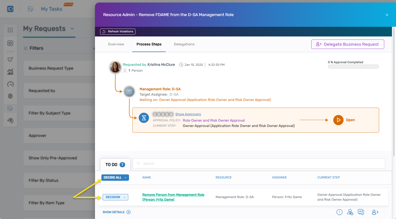Switch to the Delegations tab
Image resolution: width=396 pixels, height=219 pixels.
click(184, 44)
